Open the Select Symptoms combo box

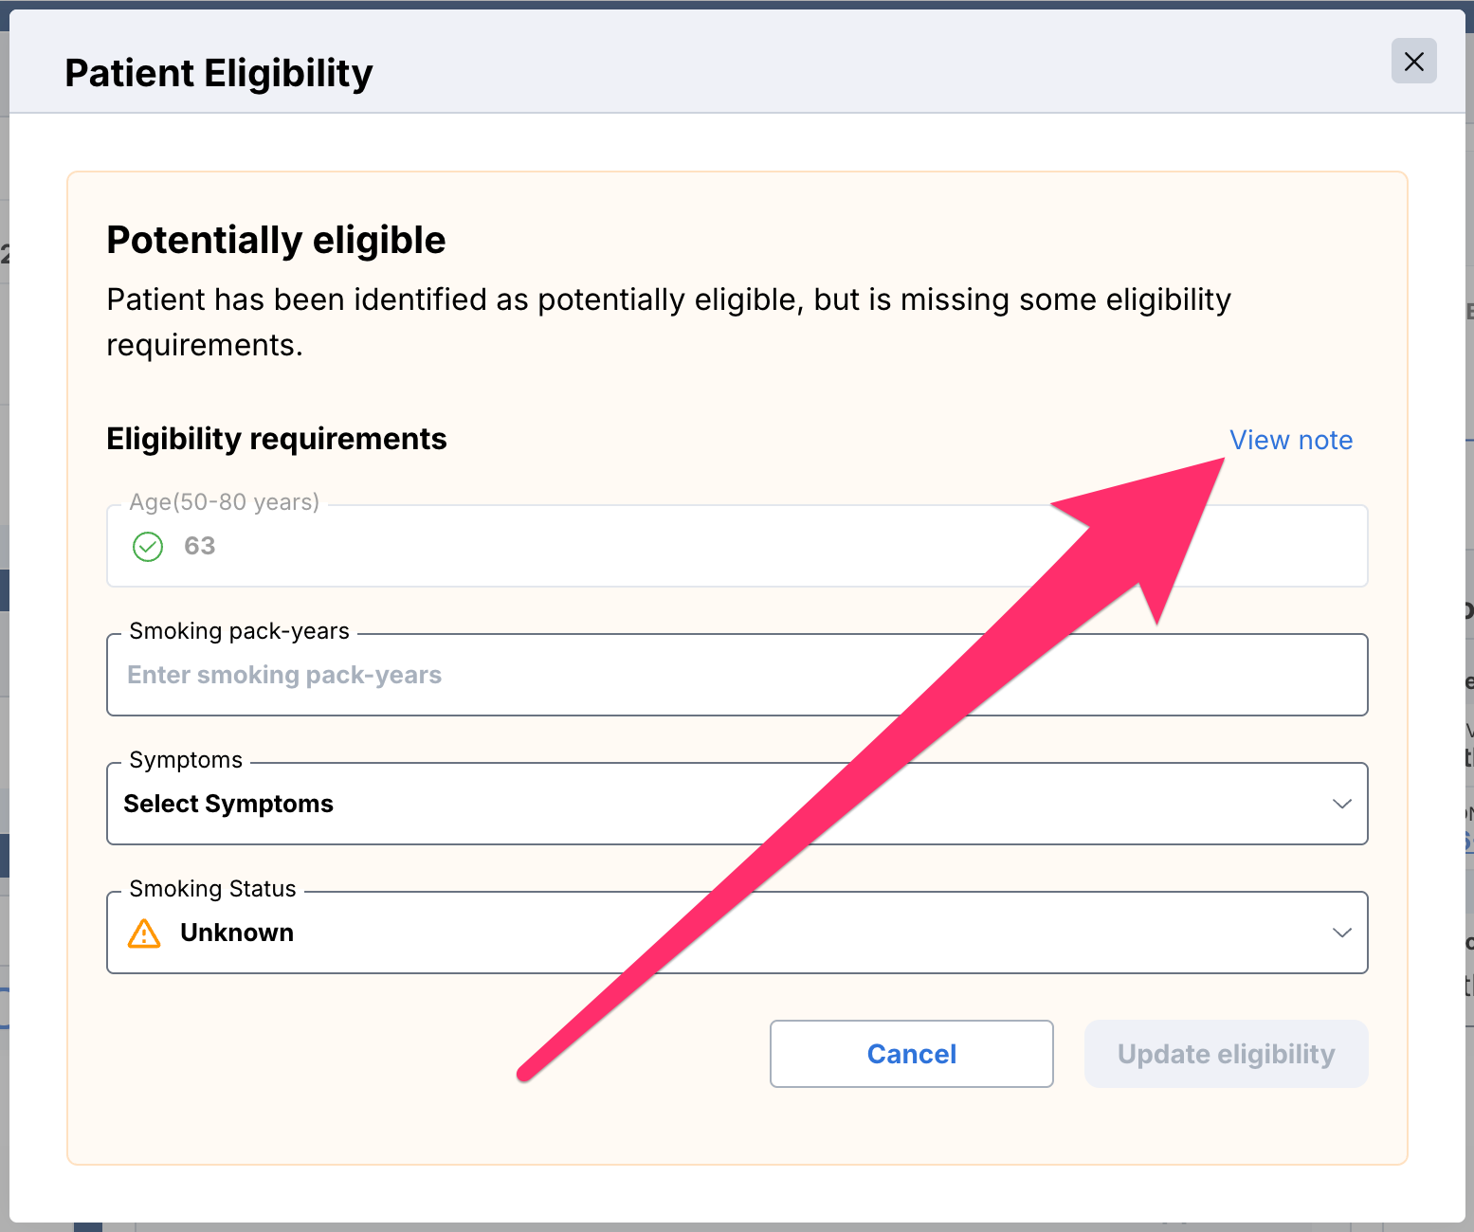coord(737,804)
